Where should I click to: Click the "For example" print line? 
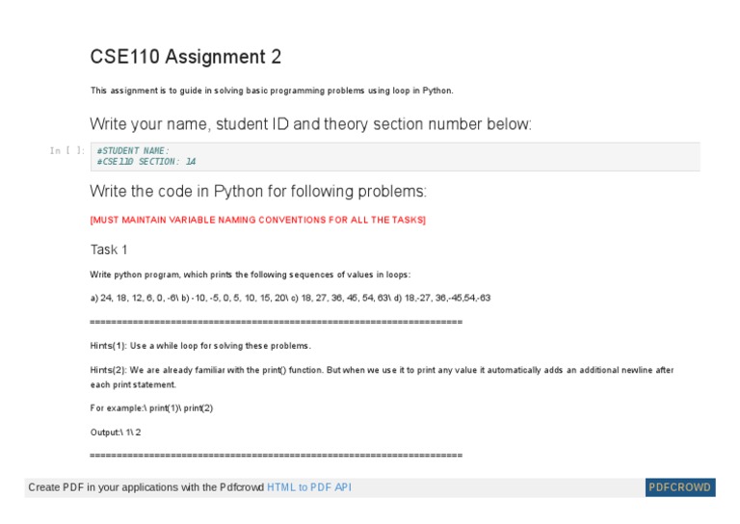pyautogui.click(x=151, y=408)
